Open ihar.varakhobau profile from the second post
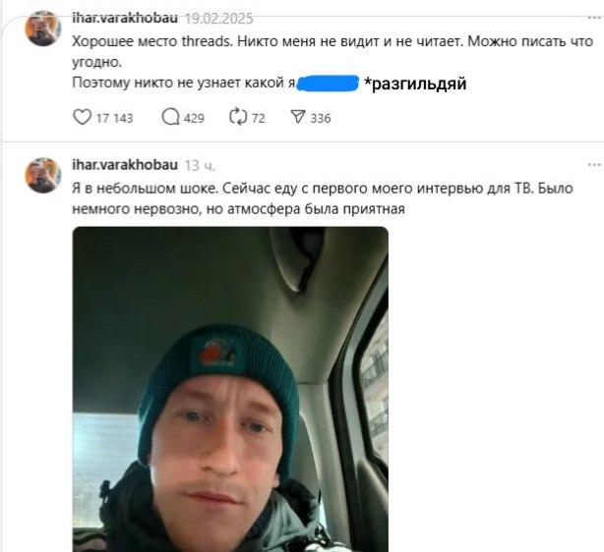The width and height of the screenshot is (604, 552). point(125,165)
